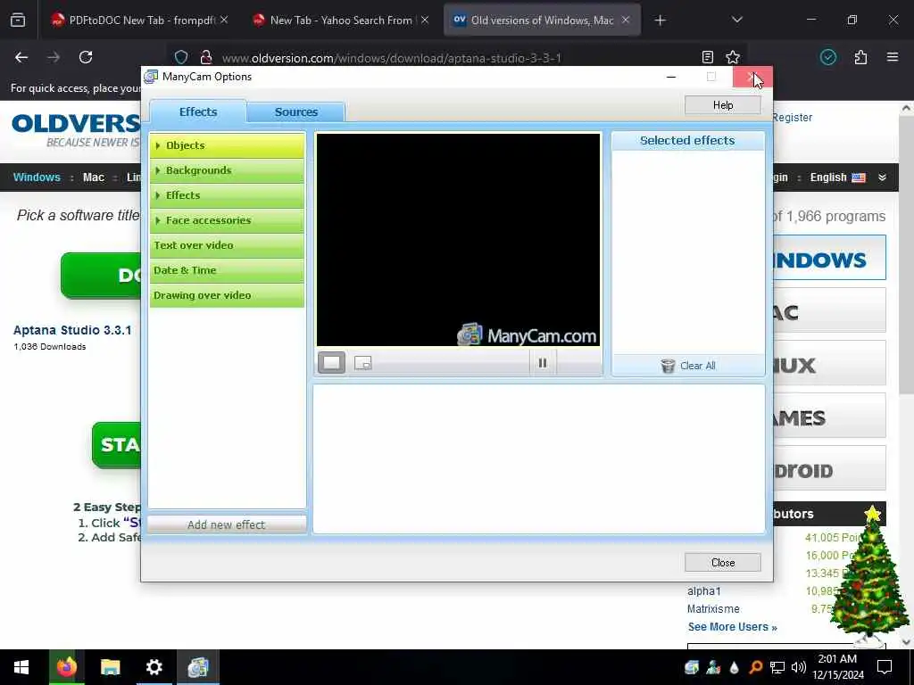
Task: Open Mac category on OldVersion navbar
Action: tap(93, 177)
